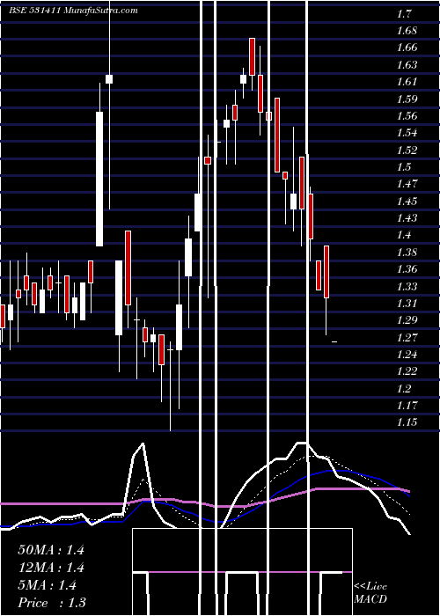Click the 1.29 price axis label
Viewport: 440px width, 616px height.
pyautogui.click(x=407, y=320)
